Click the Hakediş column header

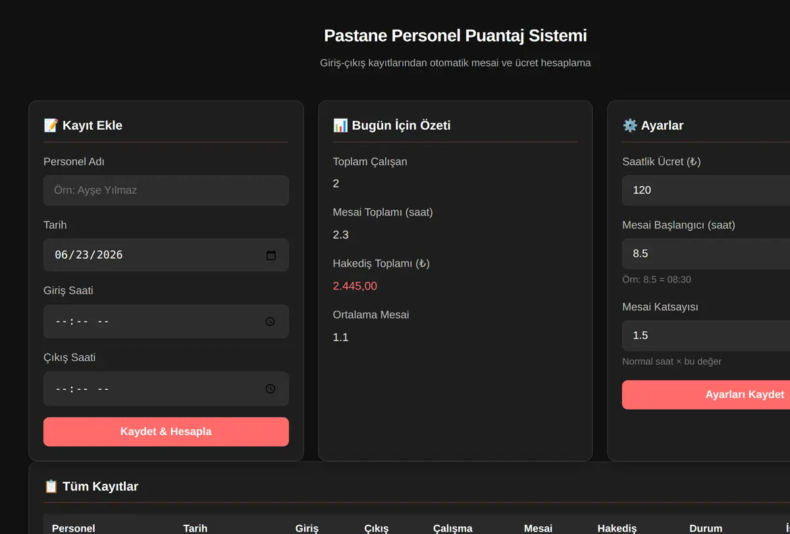[x=617, y=528]
